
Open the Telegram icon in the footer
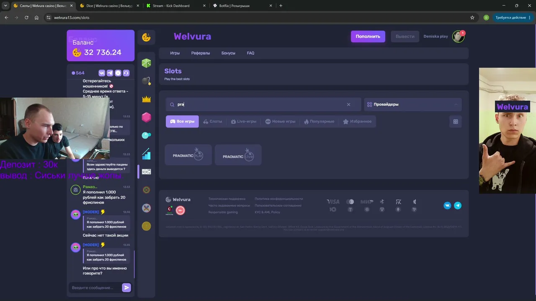(458, 205)
